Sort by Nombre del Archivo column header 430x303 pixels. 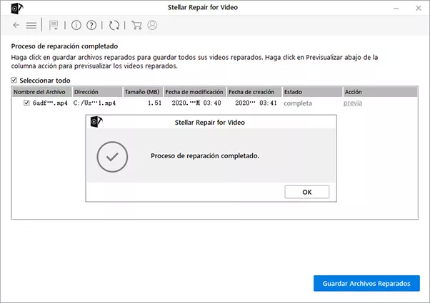click(42, 92)
